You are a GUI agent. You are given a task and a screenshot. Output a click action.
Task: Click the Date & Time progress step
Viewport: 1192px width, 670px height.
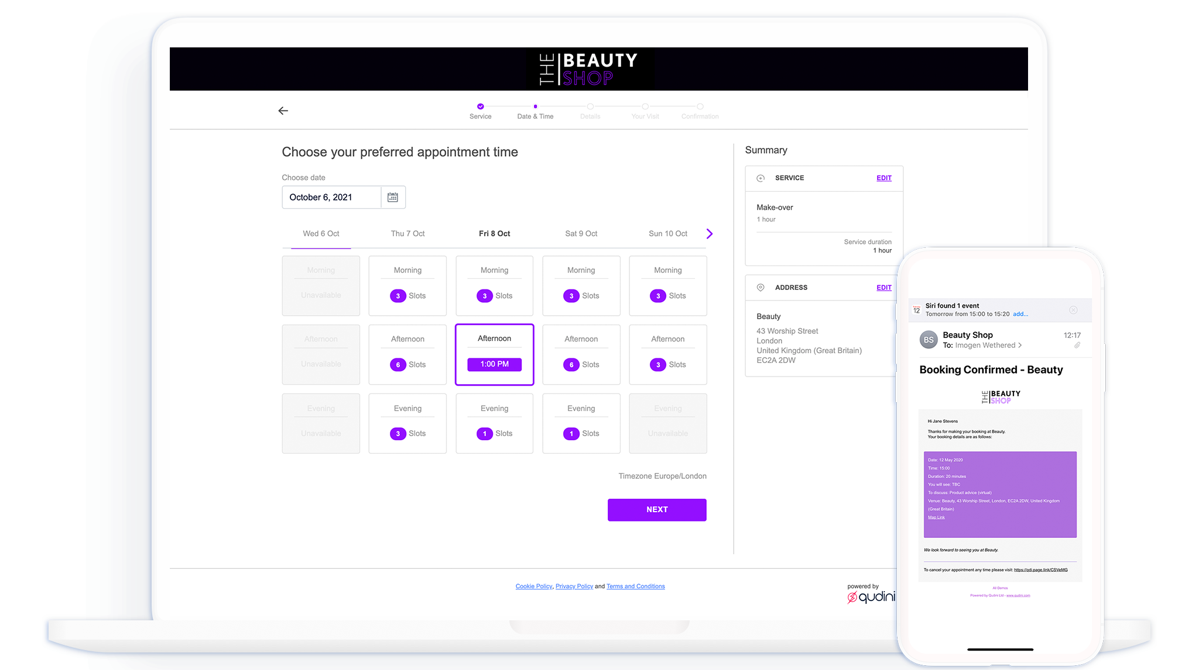coord(535,111)
